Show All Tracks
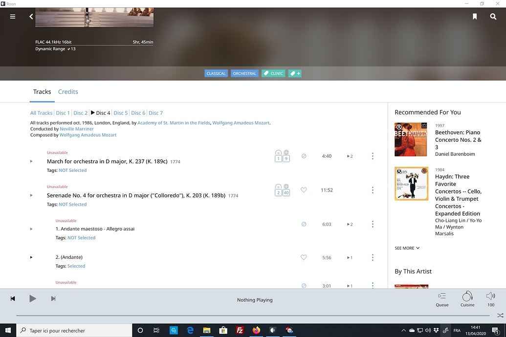Viewport: 506px width, 337px height. (x=41, y=113)
